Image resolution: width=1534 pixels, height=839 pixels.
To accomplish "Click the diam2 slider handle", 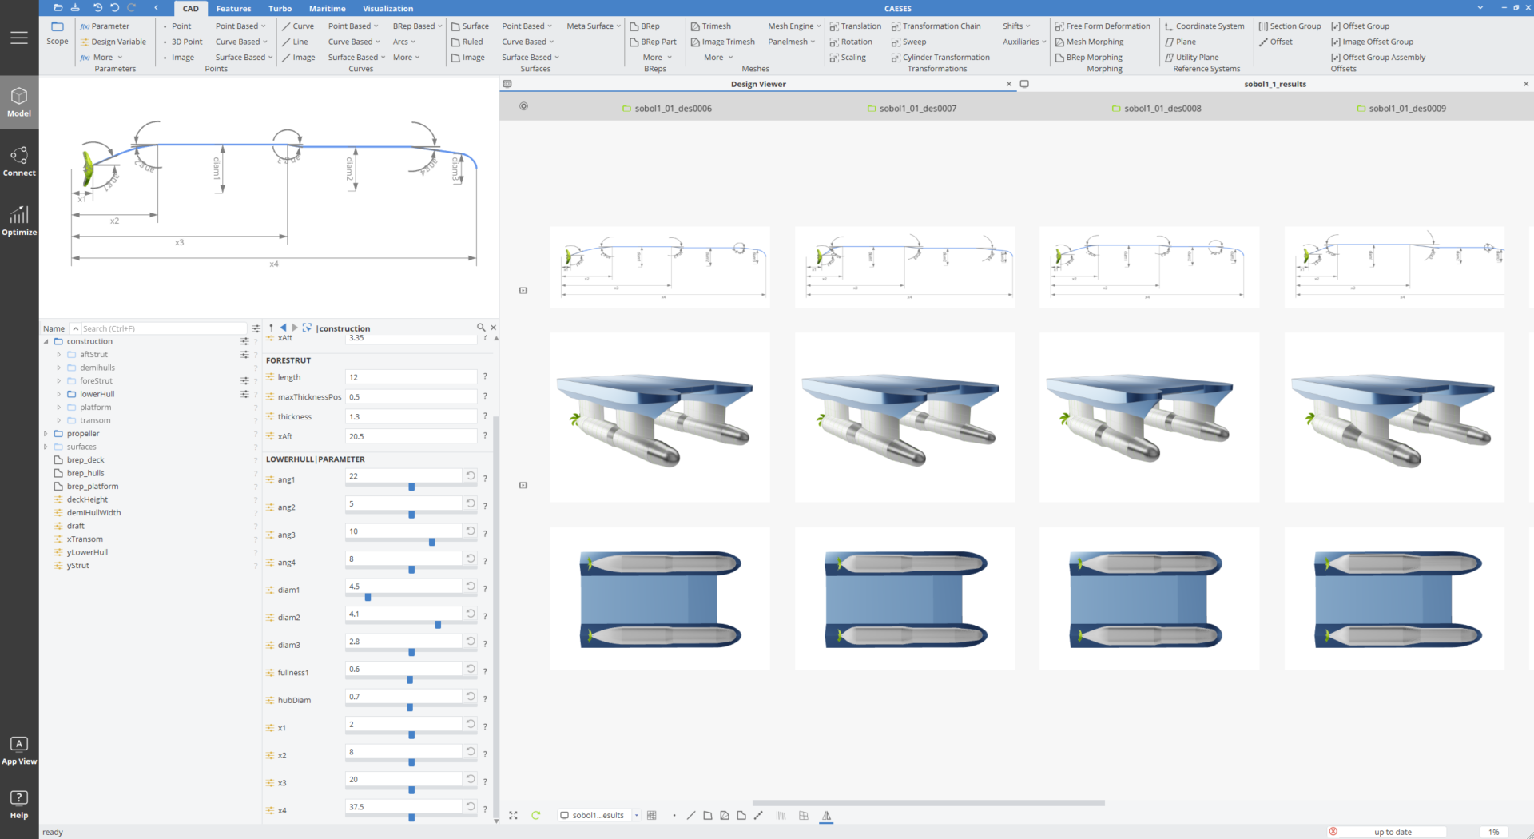I will click(438, 625).
